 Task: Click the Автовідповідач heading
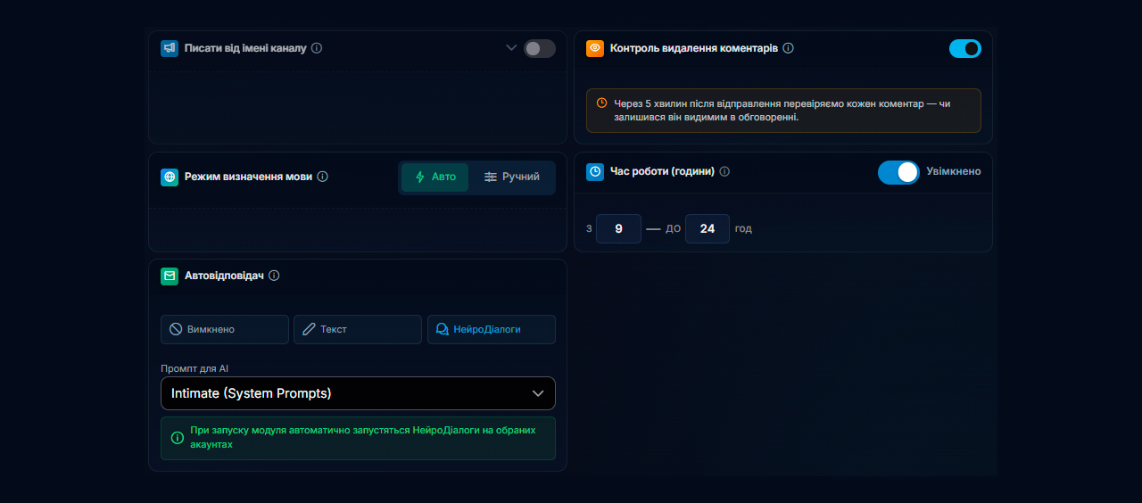click(224, 276)
